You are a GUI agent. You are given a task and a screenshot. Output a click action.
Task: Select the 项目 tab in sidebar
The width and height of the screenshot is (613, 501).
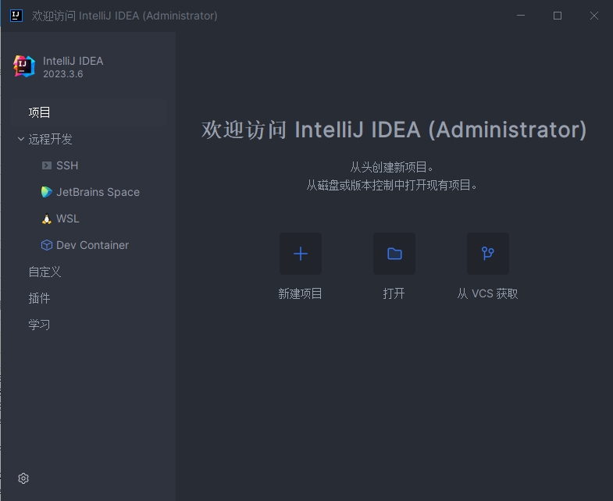40,112
